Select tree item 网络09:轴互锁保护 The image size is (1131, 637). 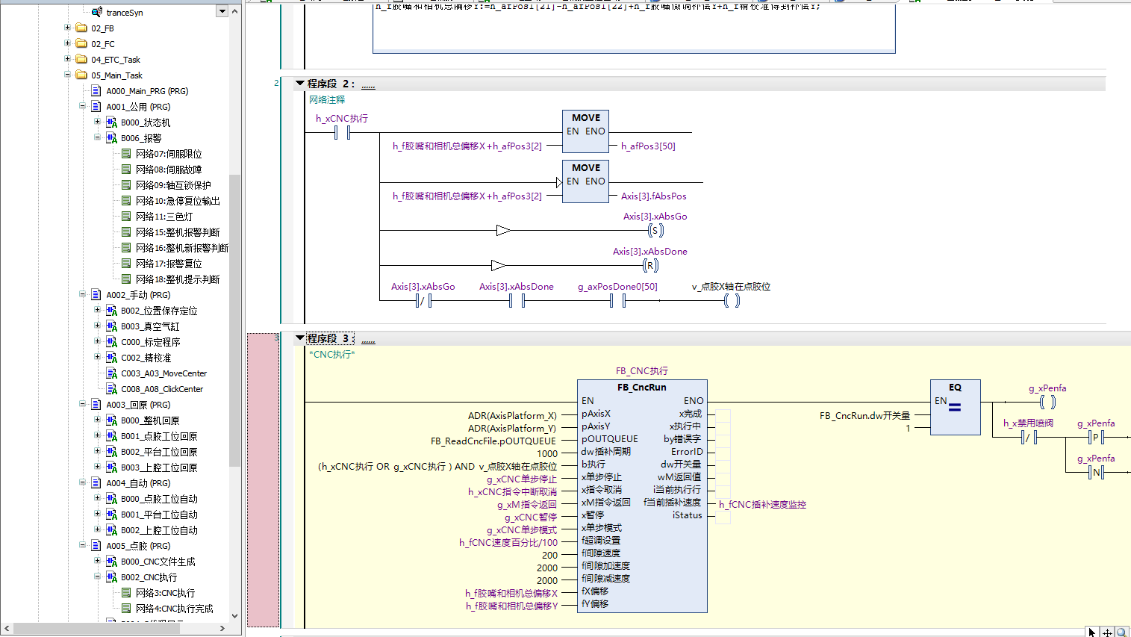(173, 185)
